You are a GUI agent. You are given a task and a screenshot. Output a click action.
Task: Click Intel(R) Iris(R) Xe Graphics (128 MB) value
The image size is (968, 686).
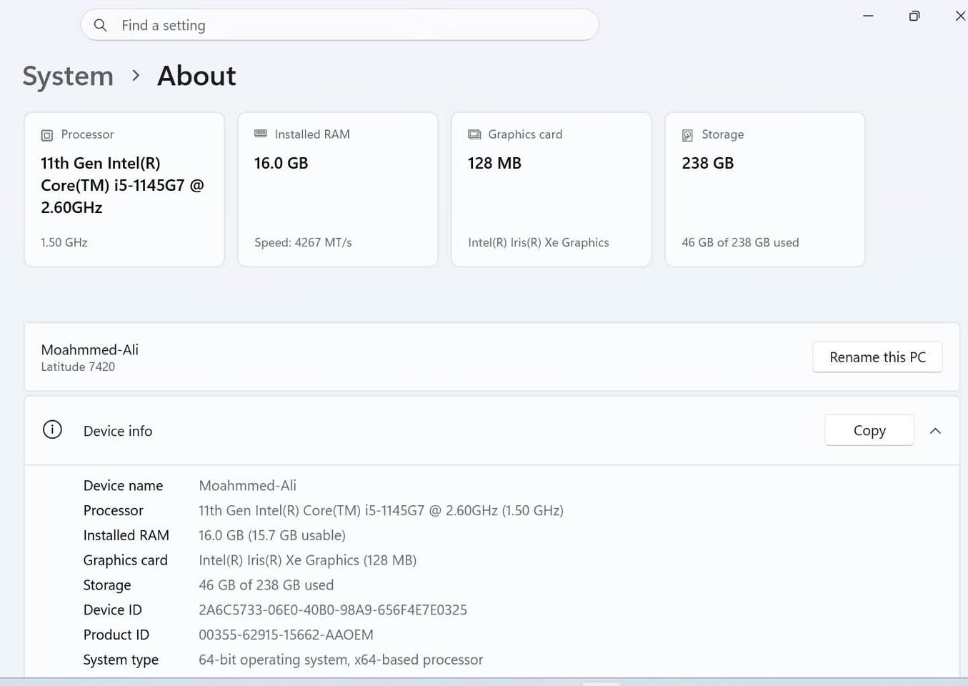(x=308, y=560)
